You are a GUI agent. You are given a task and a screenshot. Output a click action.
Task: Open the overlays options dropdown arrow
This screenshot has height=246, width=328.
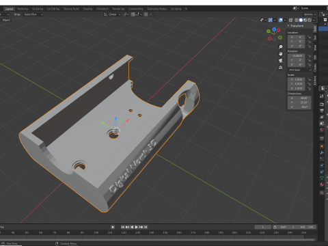pyautogui.click(x=285, y=20)
